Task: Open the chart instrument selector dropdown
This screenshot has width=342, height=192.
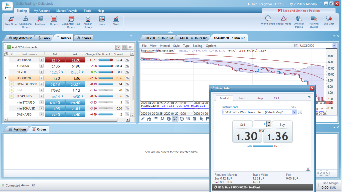Action: pyautogui.click(x=334, y=45)
